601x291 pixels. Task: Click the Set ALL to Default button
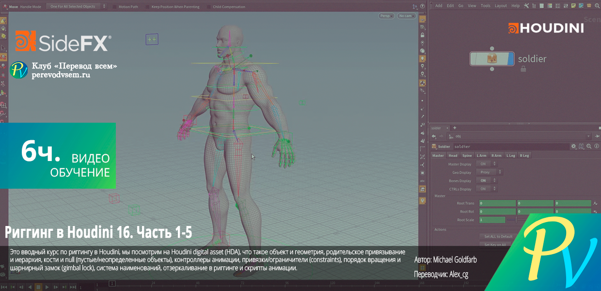(x=498, y=236)
